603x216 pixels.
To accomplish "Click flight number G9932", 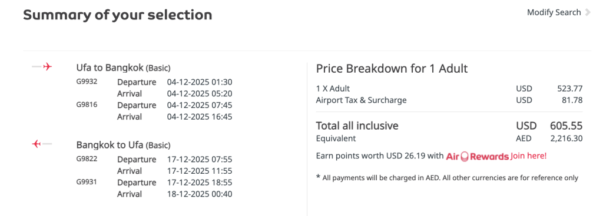I will tap(87, 82).
